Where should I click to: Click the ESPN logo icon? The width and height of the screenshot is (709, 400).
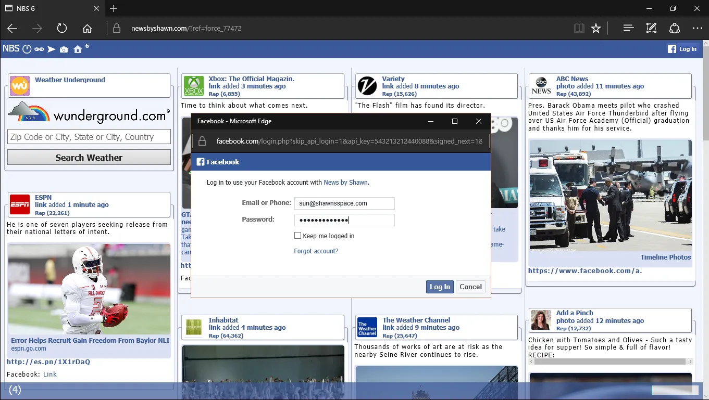coord(20,204)
